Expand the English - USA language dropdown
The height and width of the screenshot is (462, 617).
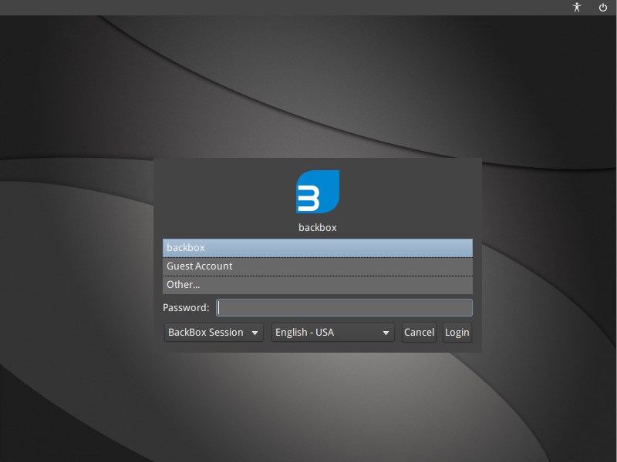pyautogui.click(x=333, y=333)
